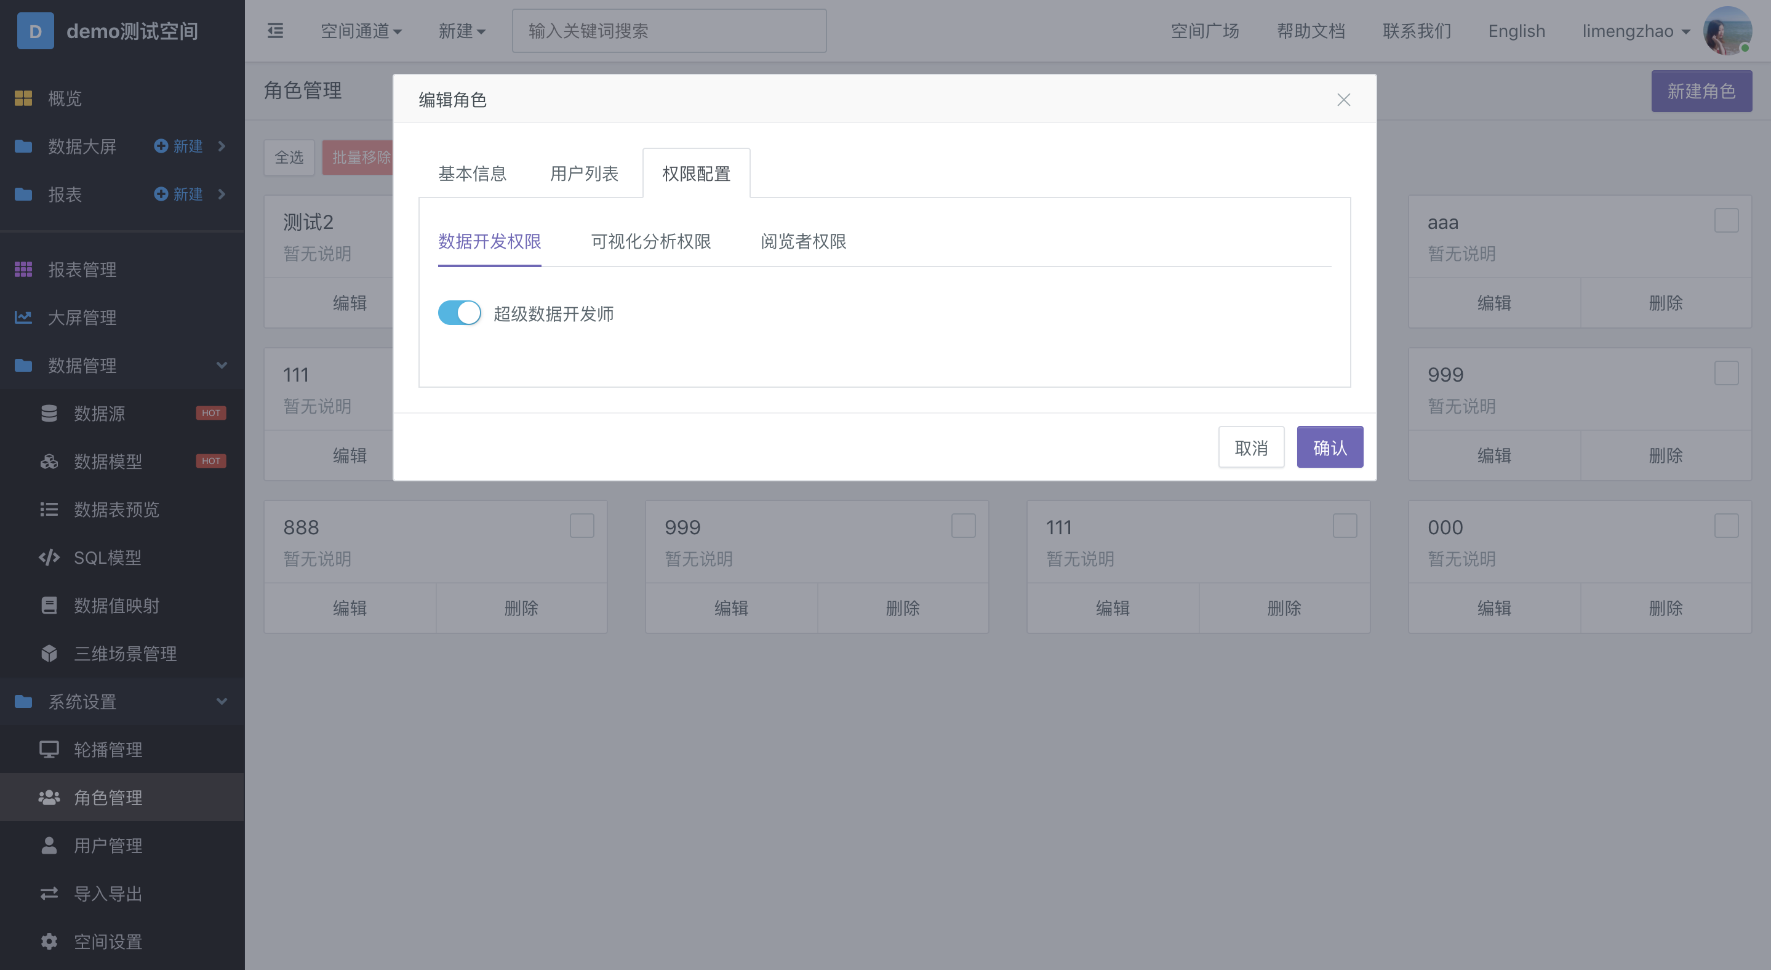Click the 概览 overview grid icon

coord(23,98)
